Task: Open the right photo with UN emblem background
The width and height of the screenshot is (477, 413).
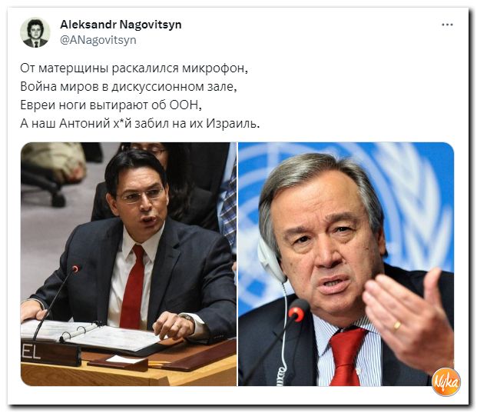Action: (x=346, y=264)
